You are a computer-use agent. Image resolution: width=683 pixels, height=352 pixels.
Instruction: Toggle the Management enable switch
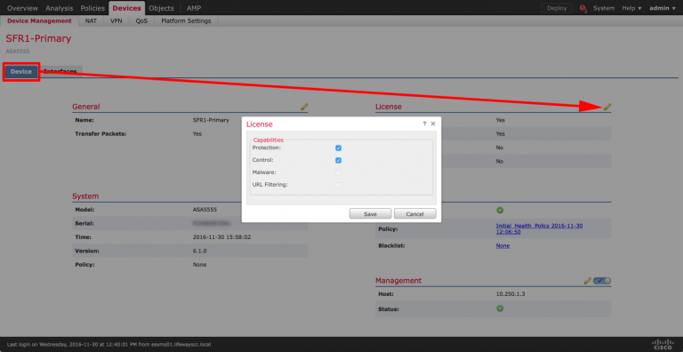point(602,281)
